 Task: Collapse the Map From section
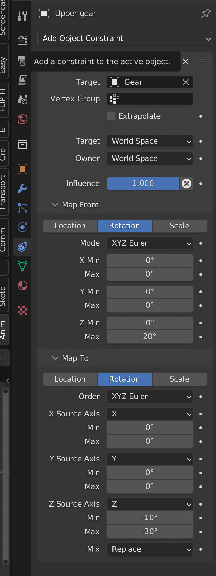pos(55,205)
